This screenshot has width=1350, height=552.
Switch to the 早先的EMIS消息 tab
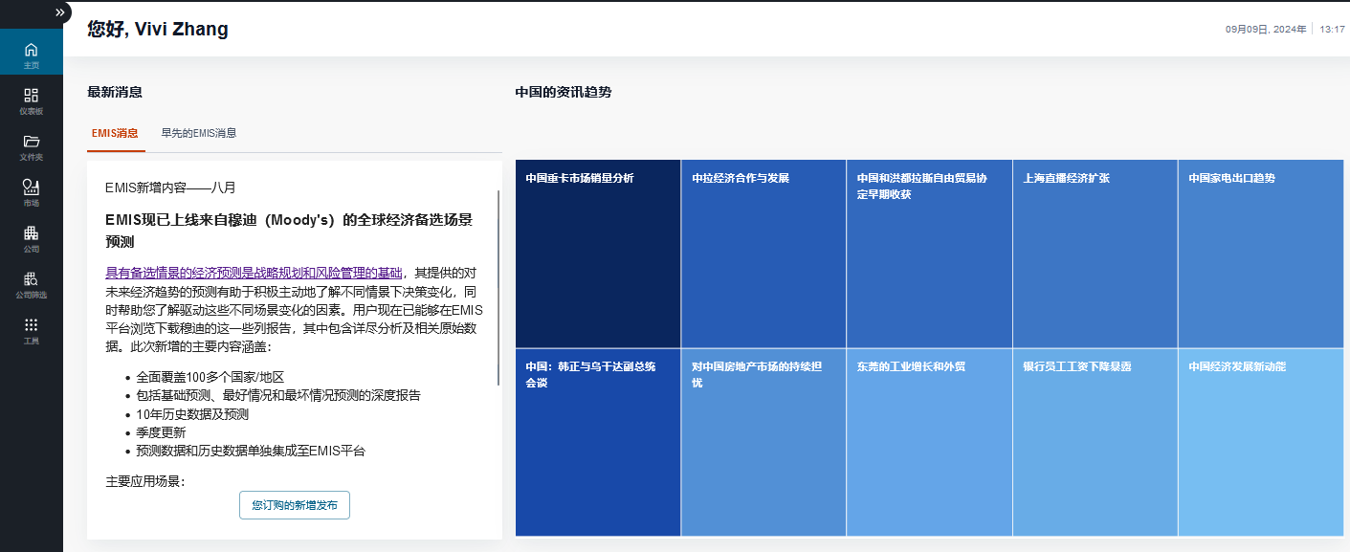click(x=198, y=133)
